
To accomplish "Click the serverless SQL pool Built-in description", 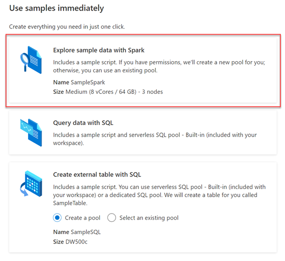I will (155, 139).
